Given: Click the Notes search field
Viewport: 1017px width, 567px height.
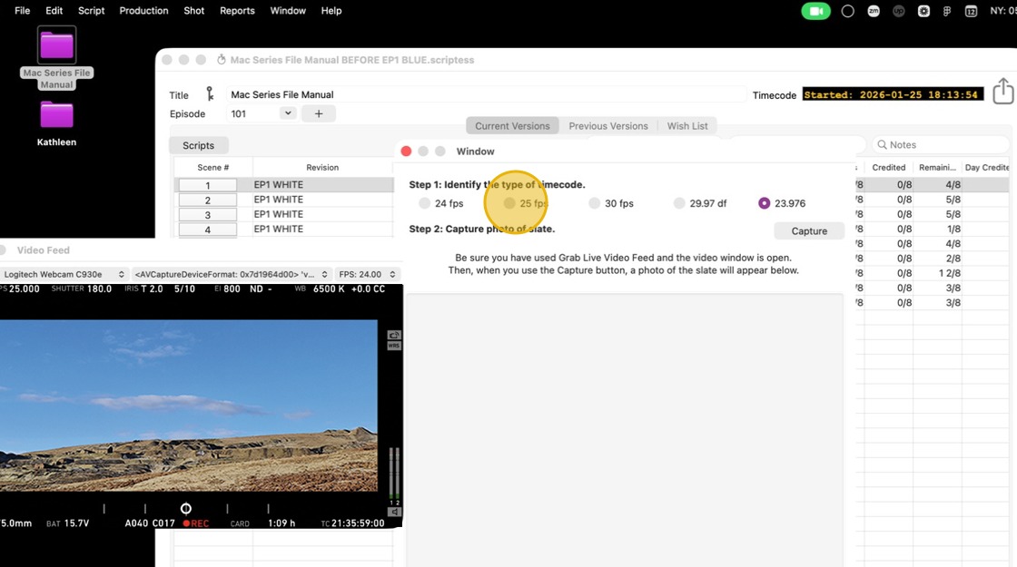Looking at the screenshot, I should coord(942,145).
